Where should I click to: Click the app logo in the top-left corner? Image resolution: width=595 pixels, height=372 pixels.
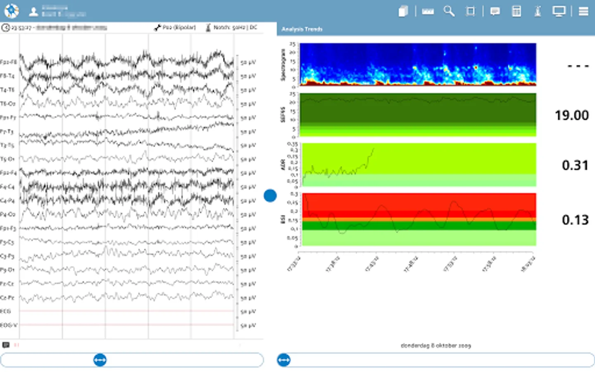point(12,11)
